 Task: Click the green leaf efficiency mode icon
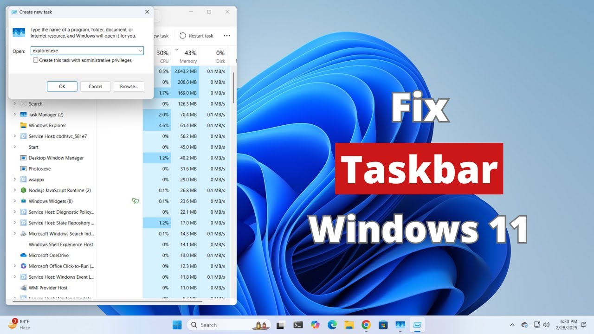pos(135,201)
